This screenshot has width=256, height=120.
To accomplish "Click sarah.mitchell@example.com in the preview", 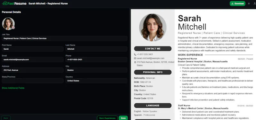I will (x=150, y=58).
